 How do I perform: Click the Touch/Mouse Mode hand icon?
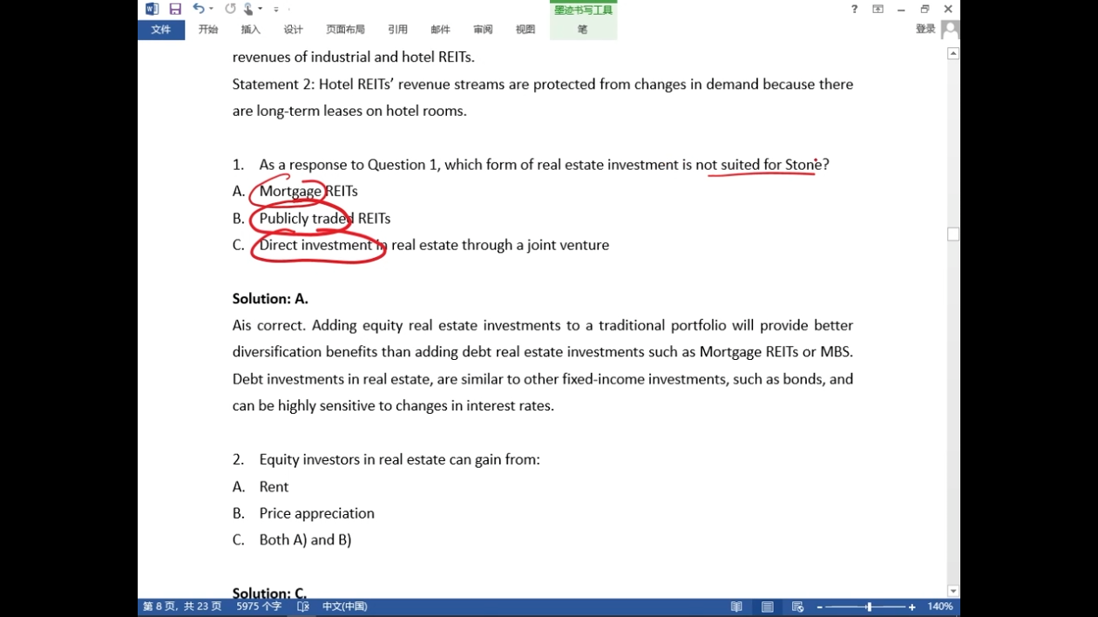tap(248, 9)
